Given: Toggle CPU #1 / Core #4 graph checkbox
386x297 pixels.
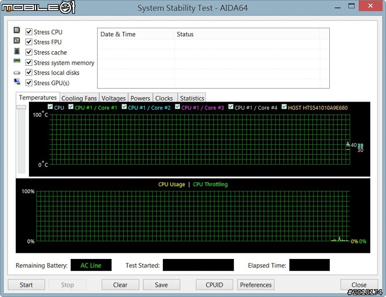Looking at the screenshot, I should tap(230, 107).
